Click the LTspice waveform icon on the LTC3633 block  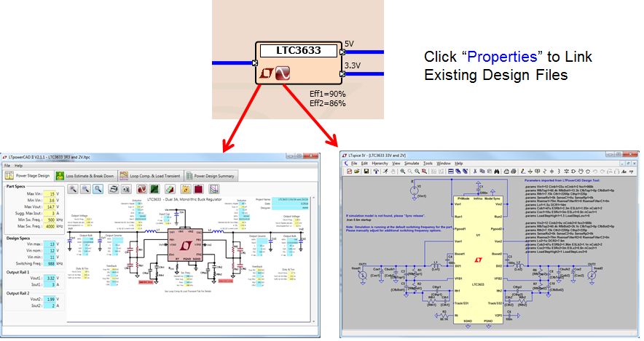tap(283, 73)
